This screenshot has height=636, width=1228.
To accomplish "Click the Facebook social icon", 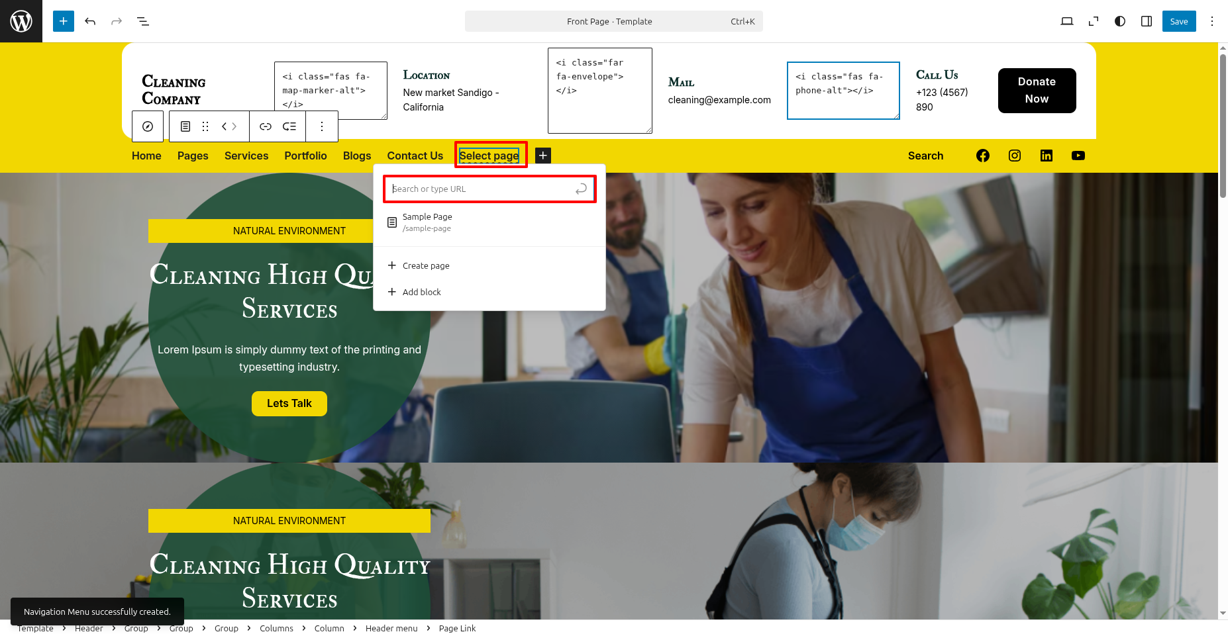I will point(983,156).
